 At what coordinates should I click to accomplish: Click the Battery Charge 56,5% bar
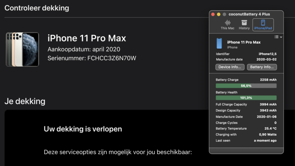pyautogui.click(x=246, y=86)
